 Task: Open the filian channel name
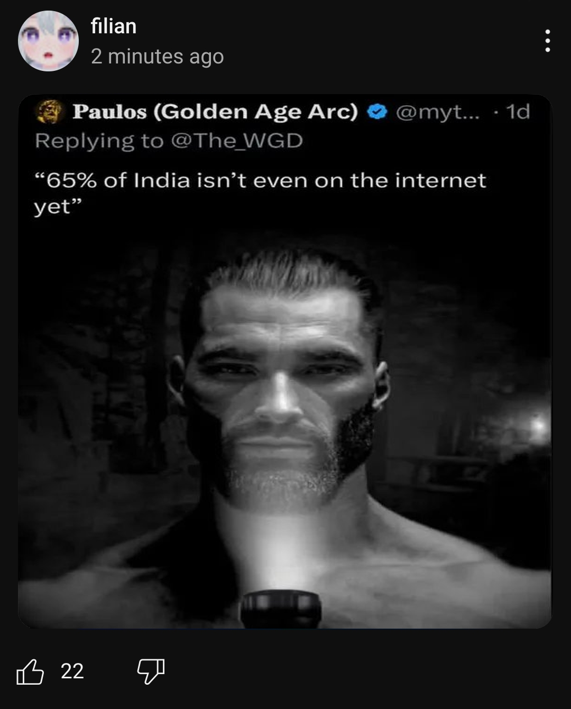pos(114,26)
